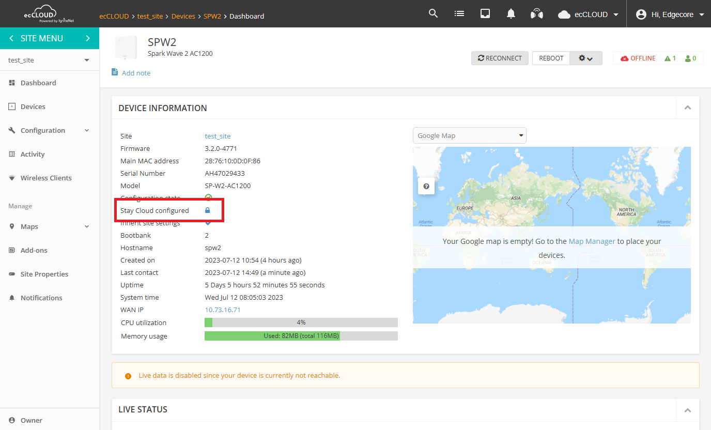Click the cloud icon next to ecCLOUD dropdown
The width and height of the screenshot is (711, 430).
pyautogui.click(x=564, y=14)
